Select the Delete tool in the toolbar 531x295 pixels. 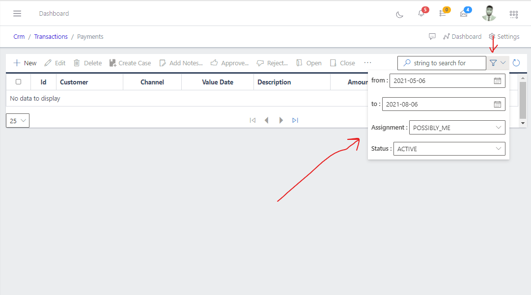pos(87,63)
